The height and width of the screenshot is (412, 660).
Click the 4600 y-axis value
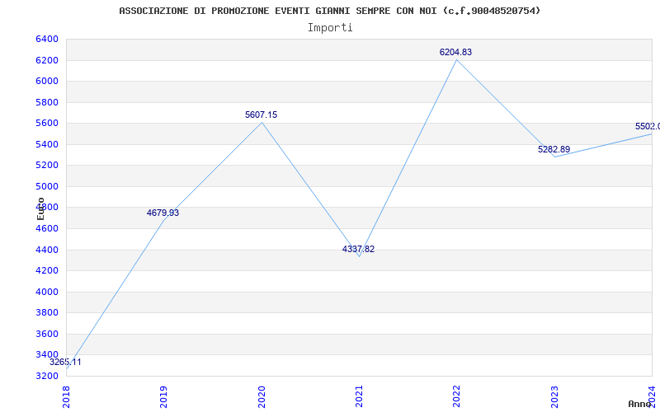[x=47, y=229]
